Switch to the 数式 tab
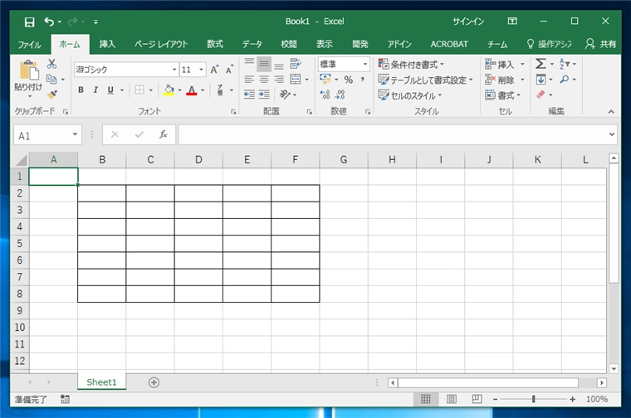Screen dimensions: 631x418 point(215,44)
